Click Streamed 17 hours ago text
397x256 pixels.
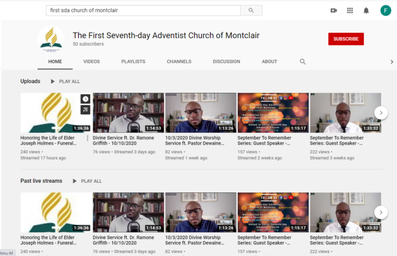coord(43,158)
